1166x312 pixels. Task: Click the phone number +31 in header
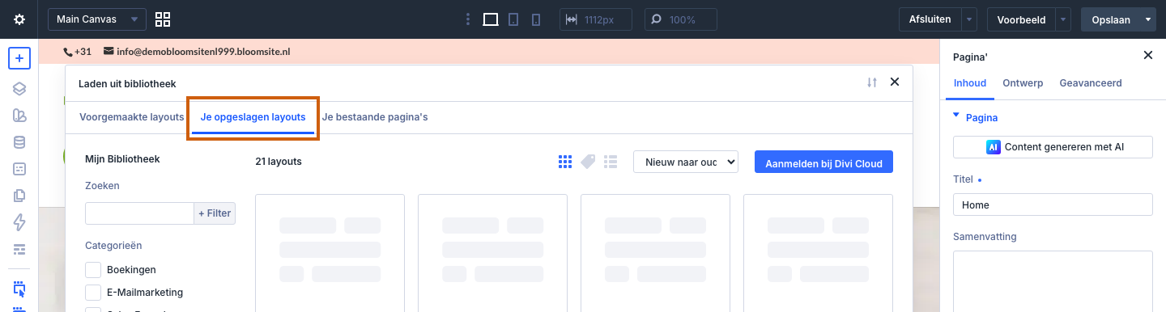pyautogui.click(x=78, y=52)
